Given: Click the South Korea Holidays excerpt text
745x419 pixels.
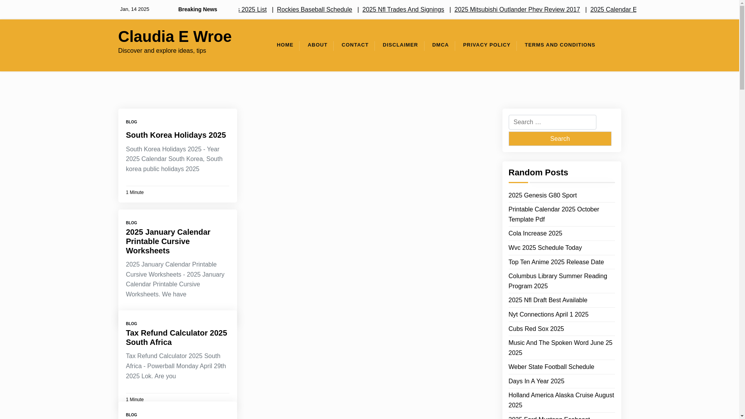Looking at the screenshot, I should [174, 159].
